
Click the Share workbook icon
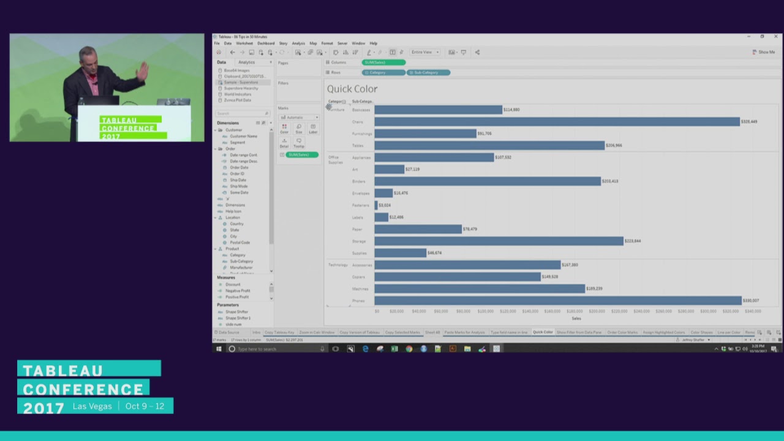(477, 52)
